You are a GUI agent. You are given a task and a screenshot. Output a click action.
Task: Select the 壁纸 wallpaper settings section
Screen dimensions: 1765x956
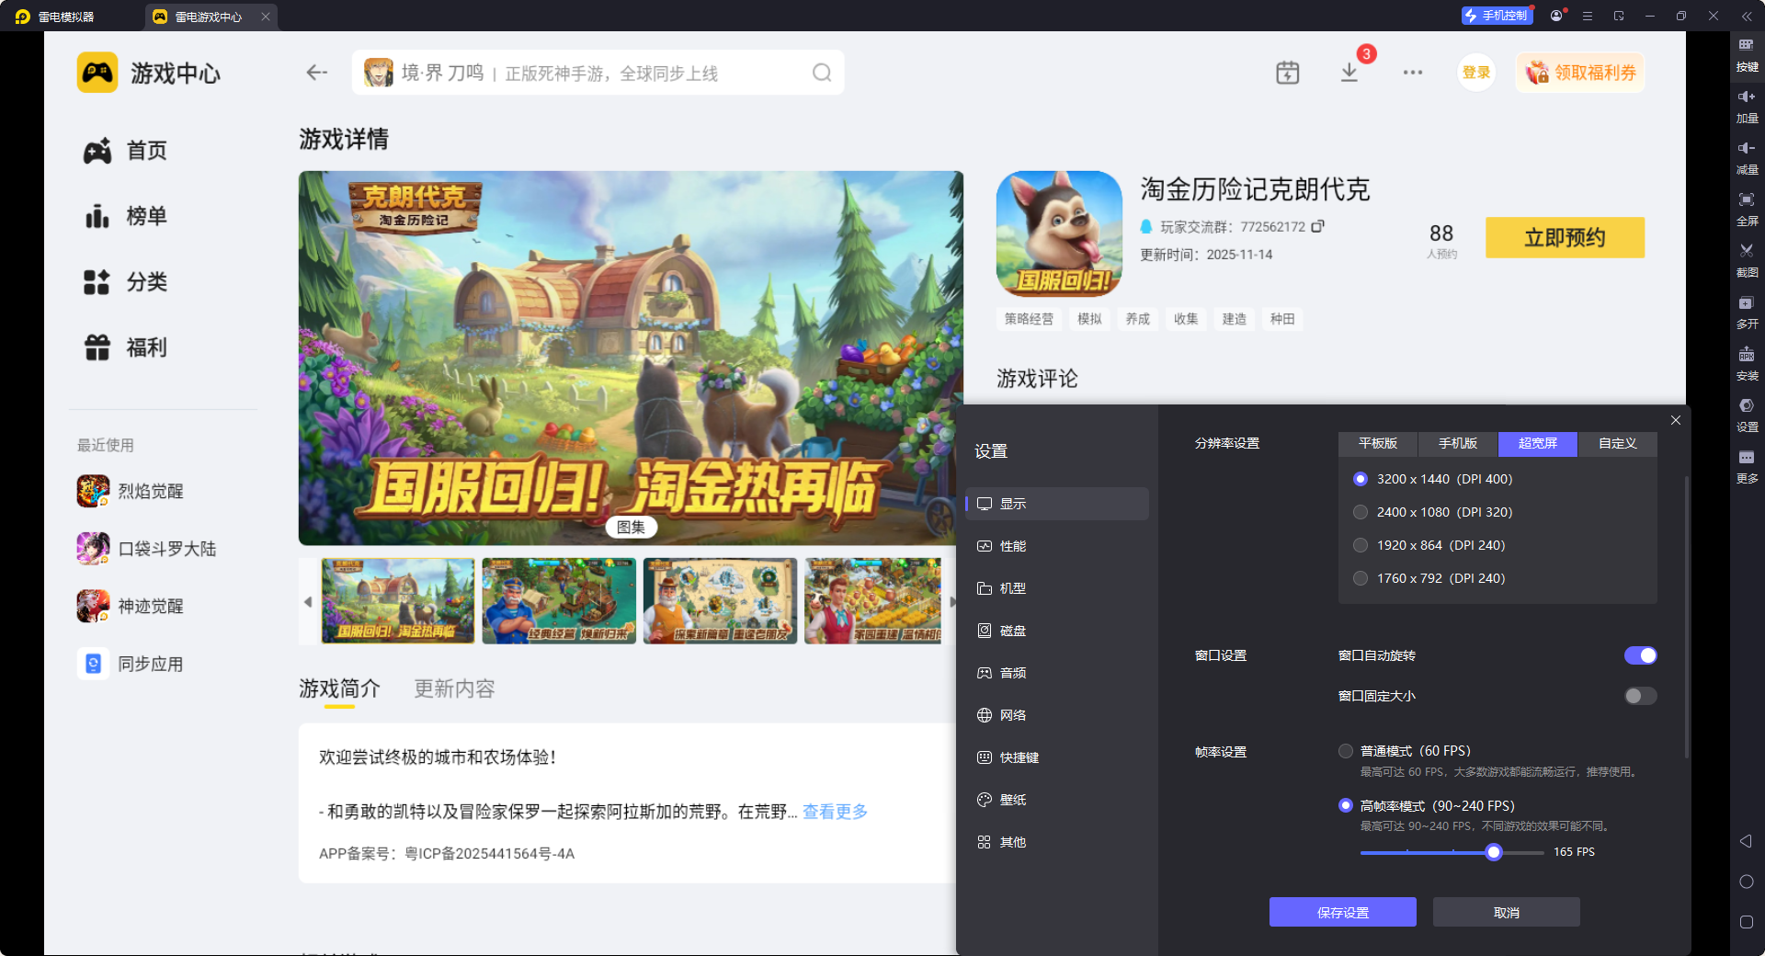click(1013, 799)
